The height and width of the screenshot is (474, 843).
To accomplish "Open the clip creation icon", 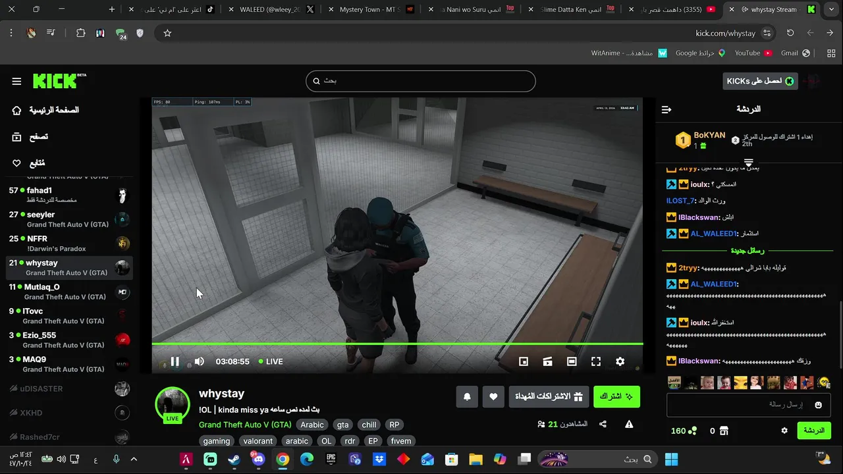I will point(547,361).
